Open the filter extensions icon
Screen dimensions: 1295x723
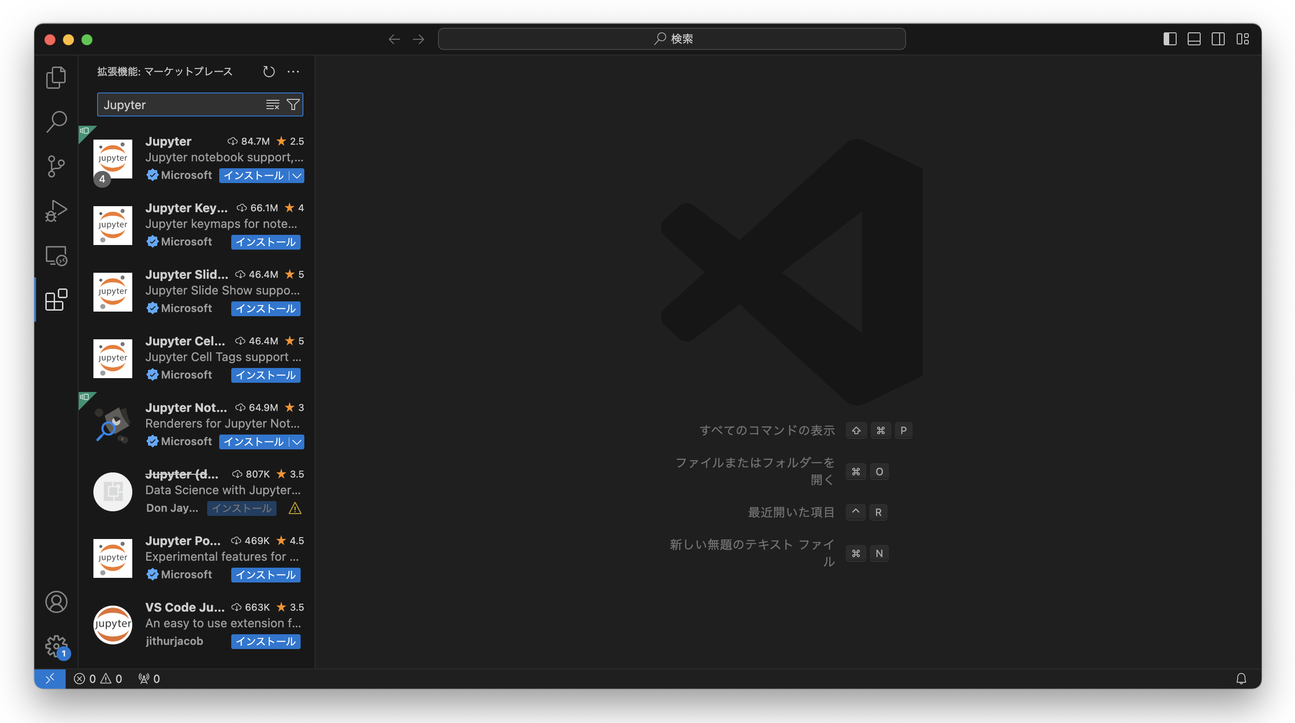pos(293,104)
